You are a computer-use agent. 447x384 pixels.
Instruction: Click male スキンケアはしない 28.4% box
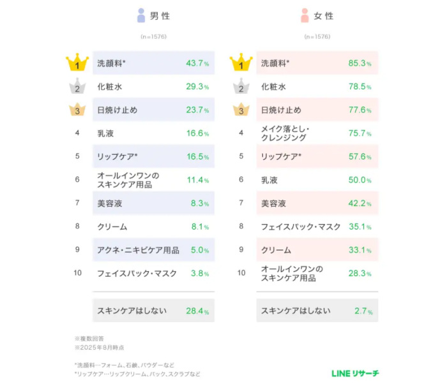tap(153, 311)
